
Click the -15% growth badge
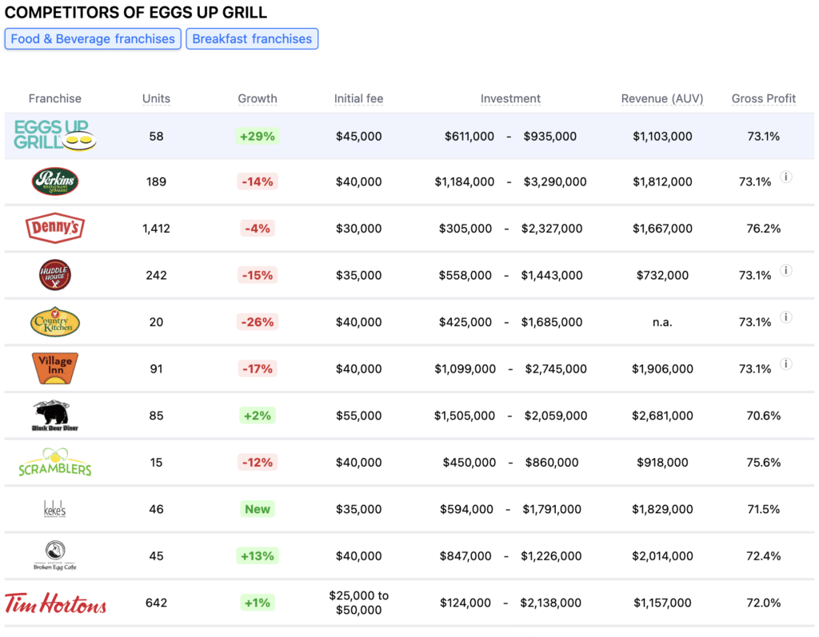tap(258, 275)
